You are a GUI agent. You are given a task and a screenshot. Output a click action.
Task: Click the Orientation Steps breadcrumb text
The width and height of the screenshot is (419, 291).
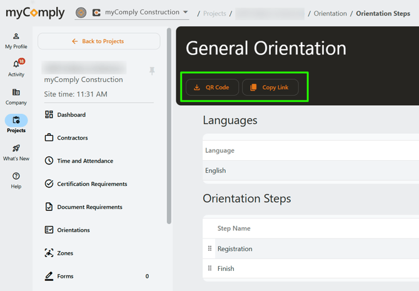383,13
